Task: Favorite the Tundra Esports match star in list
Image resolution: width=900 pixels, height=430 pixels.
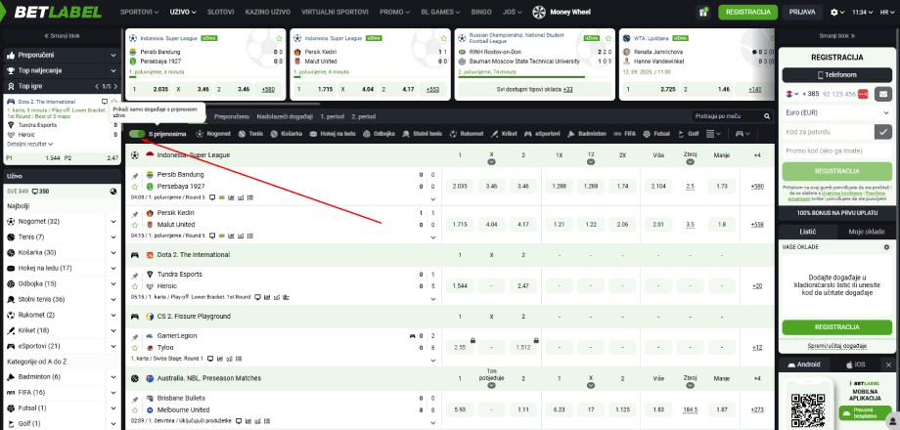Action: 135,286
